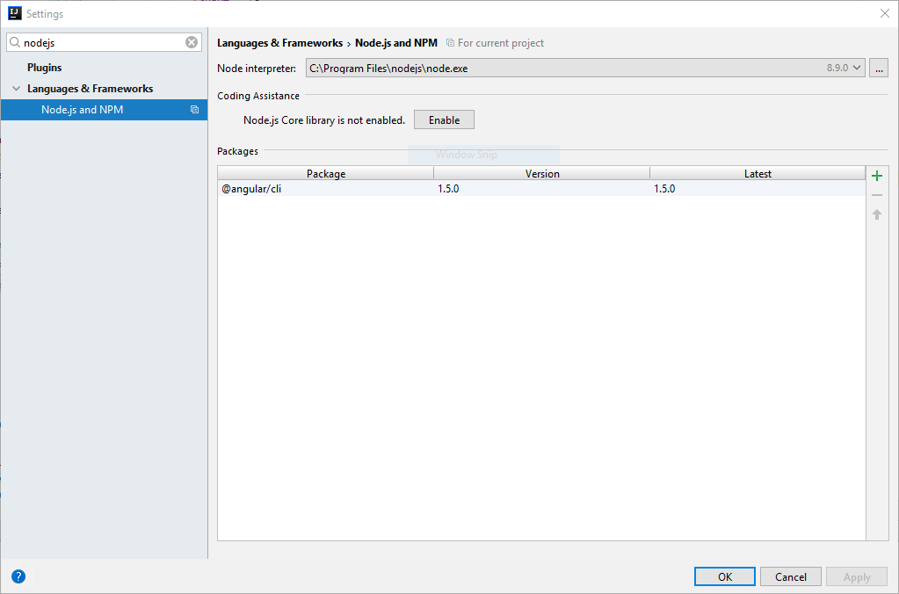The height and width of the screenshot is (594, 899).
Task: Select Node.js and NPM in sidebar
Action: pyautogui.click(x=82, y=110)
